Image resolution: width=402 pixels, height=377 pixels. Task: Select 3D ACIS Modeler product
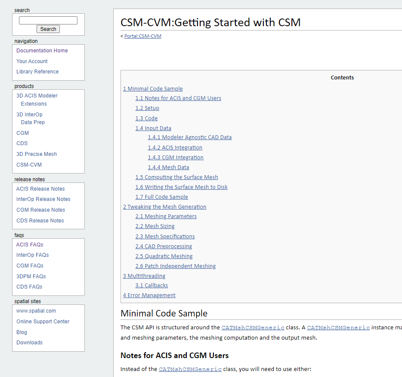tap(37, 96)
